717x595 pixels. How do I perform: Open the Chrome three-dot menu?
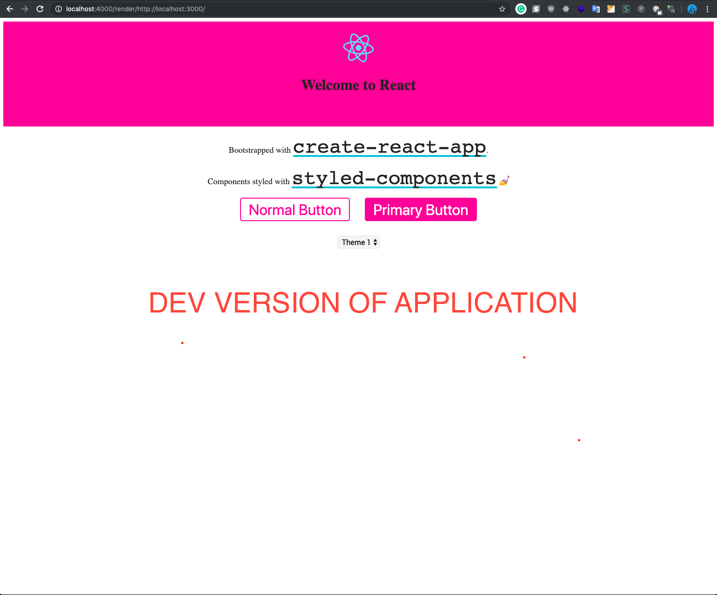708,9
